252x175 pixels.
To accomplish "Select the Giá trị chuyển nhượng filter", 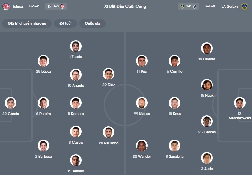I will click(27, 23).
